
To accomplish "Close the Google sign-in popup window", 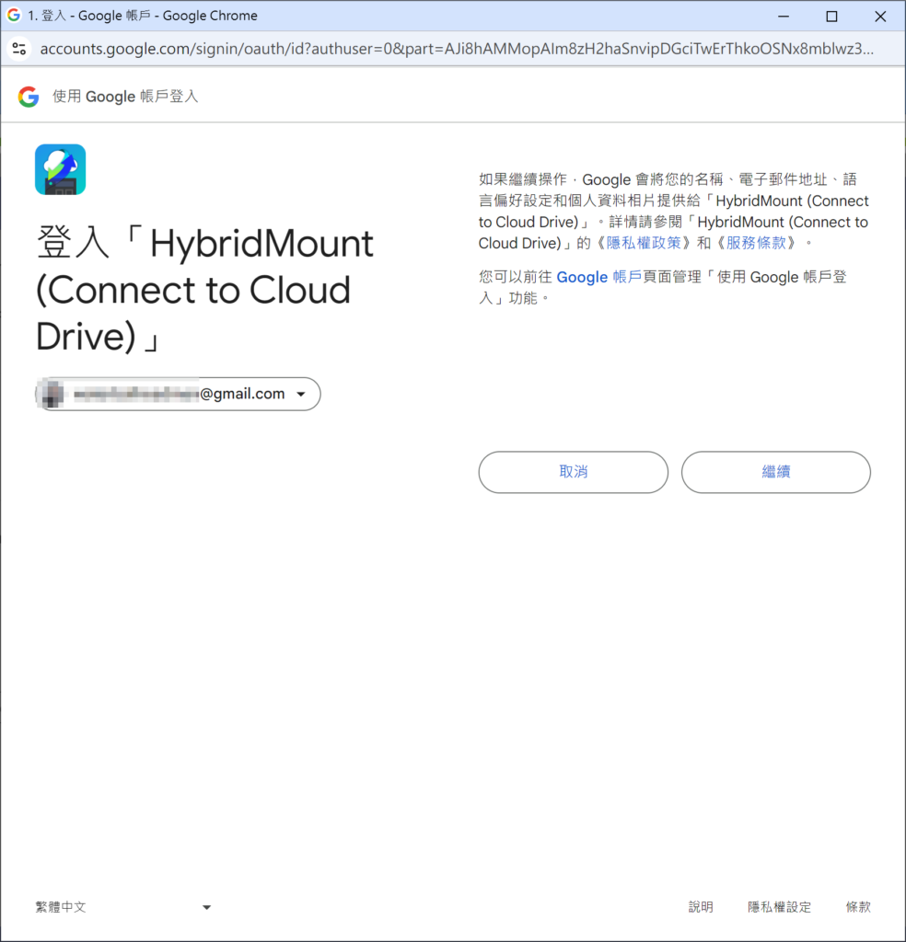I will point(880,16).
